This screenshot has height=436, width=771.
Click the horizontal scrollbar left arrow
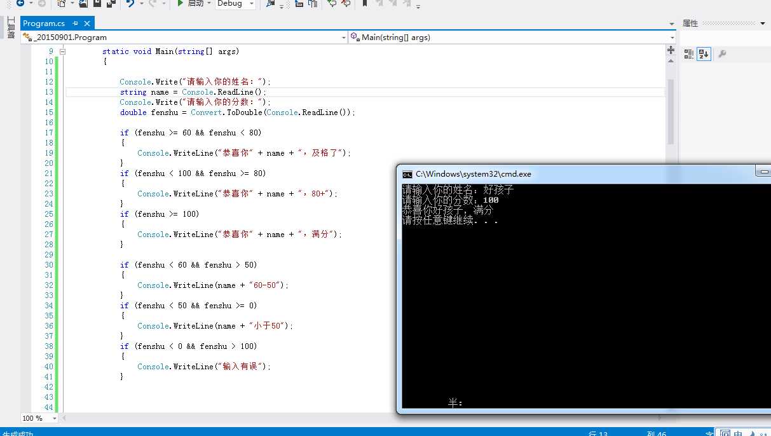point(64,418)
